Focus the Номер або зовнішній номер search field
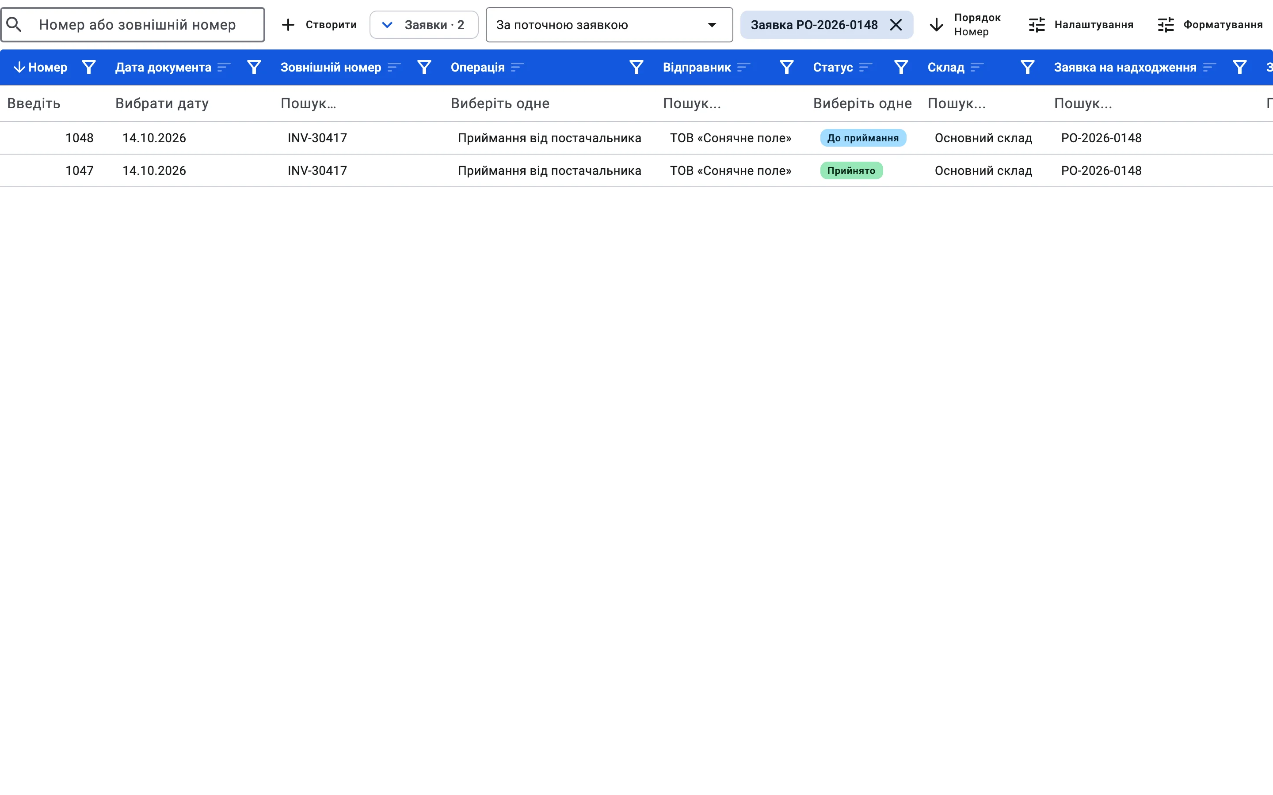Viewport: 1273px width, 795px height. tap(133, 25)
